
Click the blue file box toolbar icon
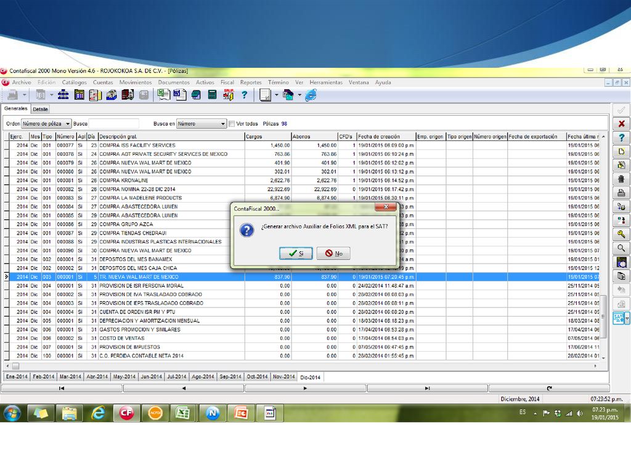112,95
